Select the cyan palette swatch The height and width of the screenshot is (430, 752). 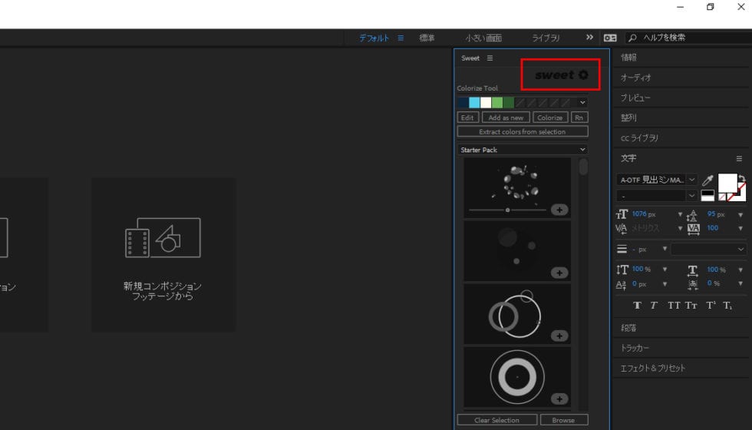click(x=474, y=102)
